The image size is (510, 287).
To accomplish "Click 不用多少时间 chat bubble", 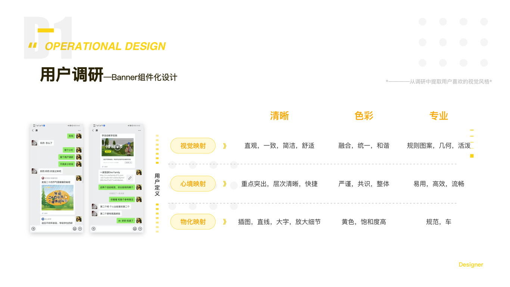I will pyautogui.click(x=67, y=164).
